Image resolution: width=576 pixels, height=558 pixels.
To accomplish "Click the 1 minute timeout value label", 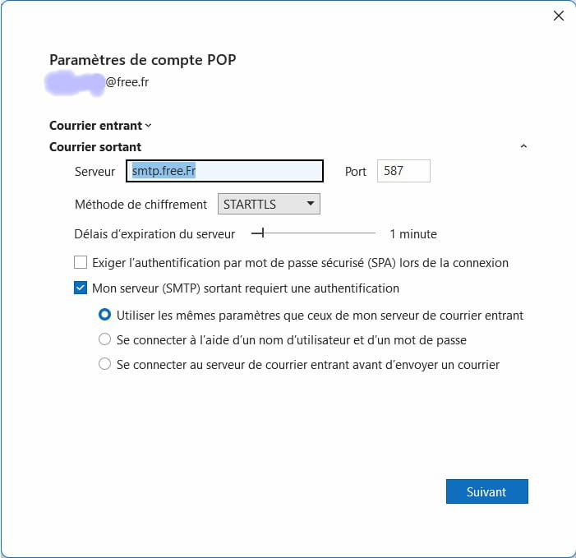I will click(x=412, y=234).
